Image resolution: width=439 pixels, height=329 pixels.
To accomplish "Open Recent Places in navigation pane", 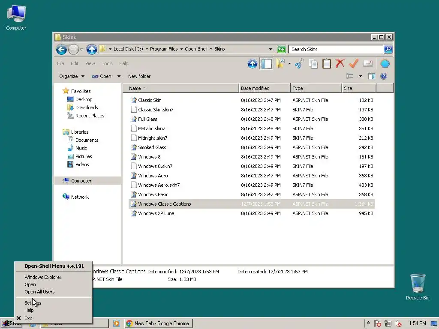I will click(86, 116).
